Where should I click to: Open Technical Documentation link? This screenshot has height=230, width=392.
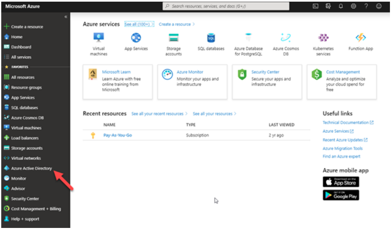348,123
